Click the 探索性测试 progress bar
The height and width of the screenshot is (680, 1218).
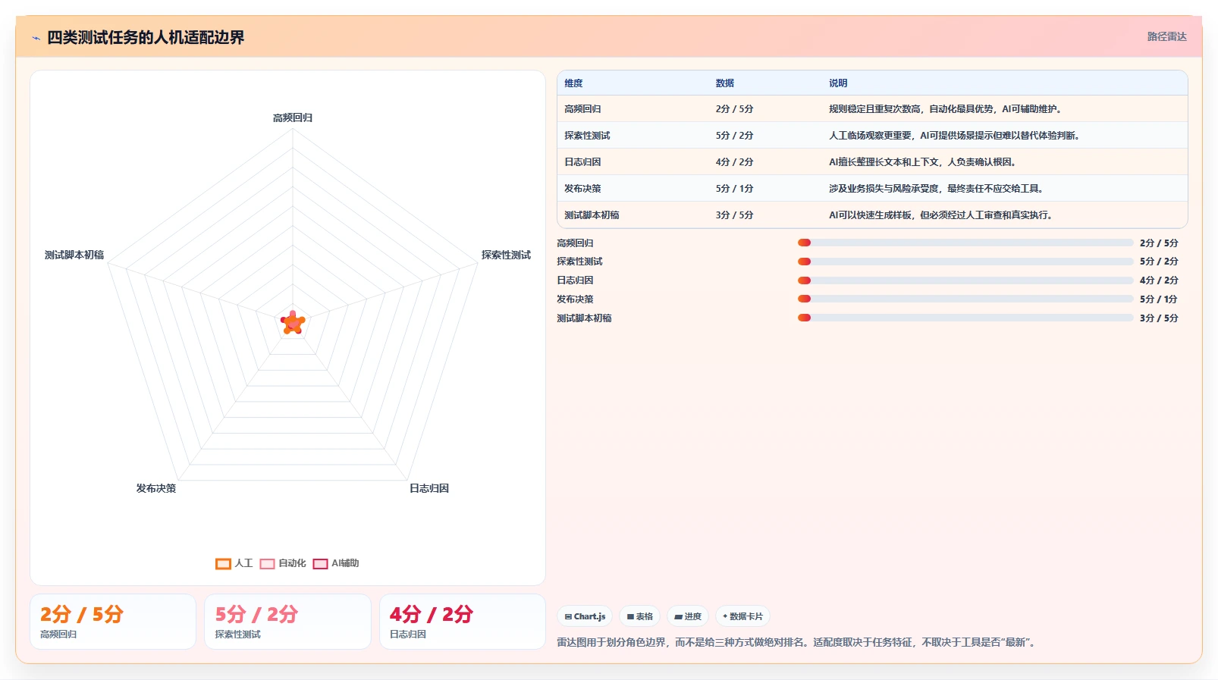pos(965,262)
